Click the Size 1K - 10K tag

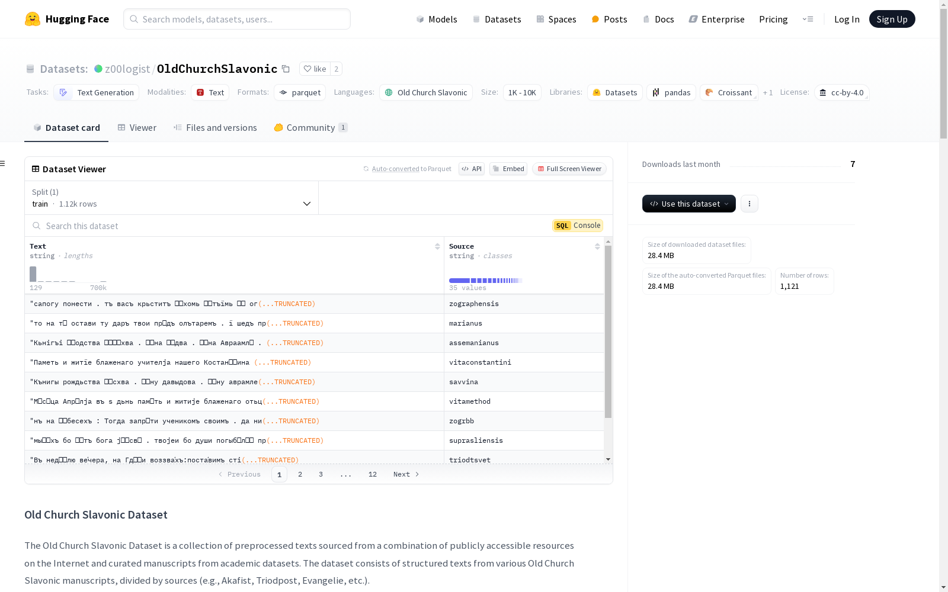tap(522, 92)
